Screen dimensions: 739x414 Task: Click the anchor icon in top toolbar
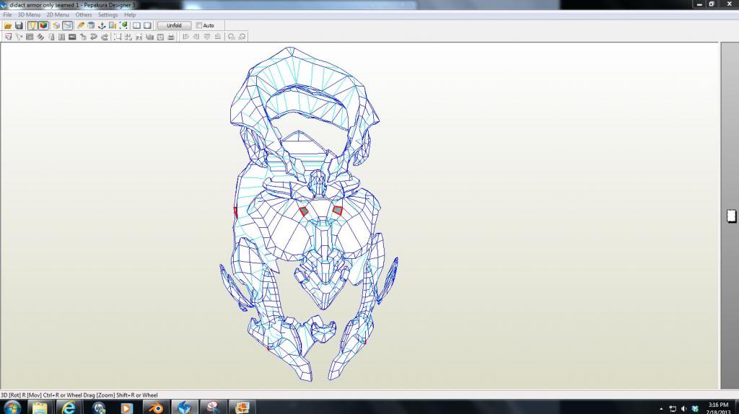pyautogui.click(x=102, y=25)
